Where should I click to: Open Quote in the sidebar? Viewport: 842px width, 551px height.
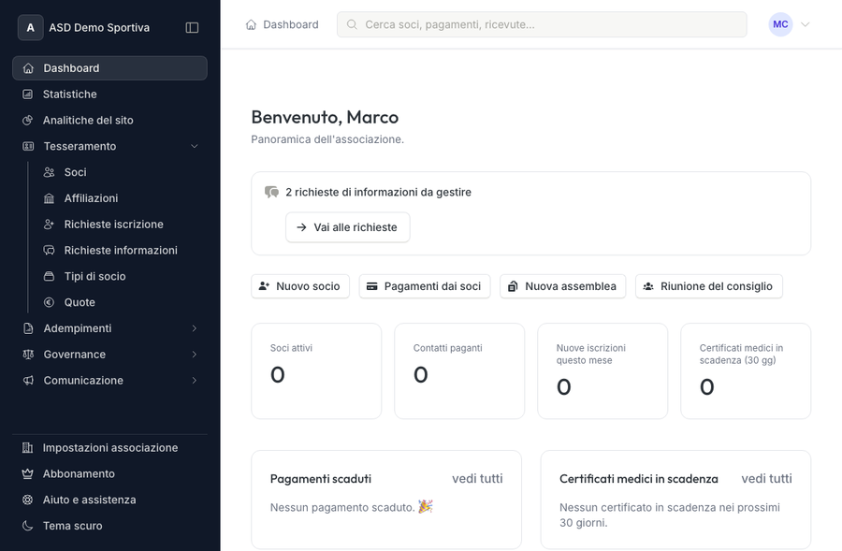coord(121,302)
